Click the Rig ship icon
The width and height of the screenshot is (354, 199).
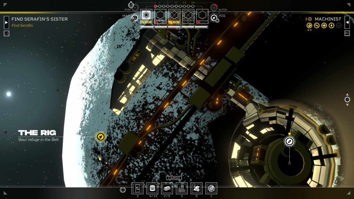click(214, 18)
